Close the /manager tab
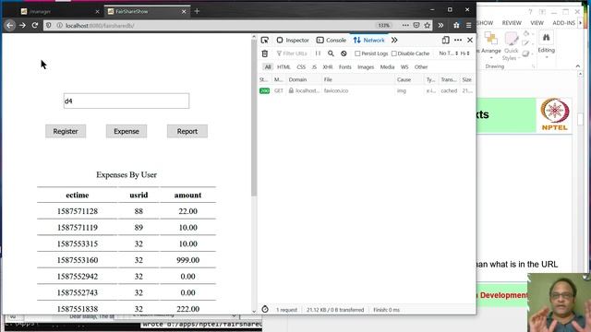Image resolution: width=591 pixels, height=332 pixels. [x=97, y=12]
